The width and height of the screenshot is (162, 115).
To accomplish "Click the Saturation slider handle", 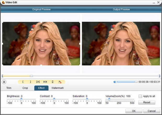I will point(87,99).
